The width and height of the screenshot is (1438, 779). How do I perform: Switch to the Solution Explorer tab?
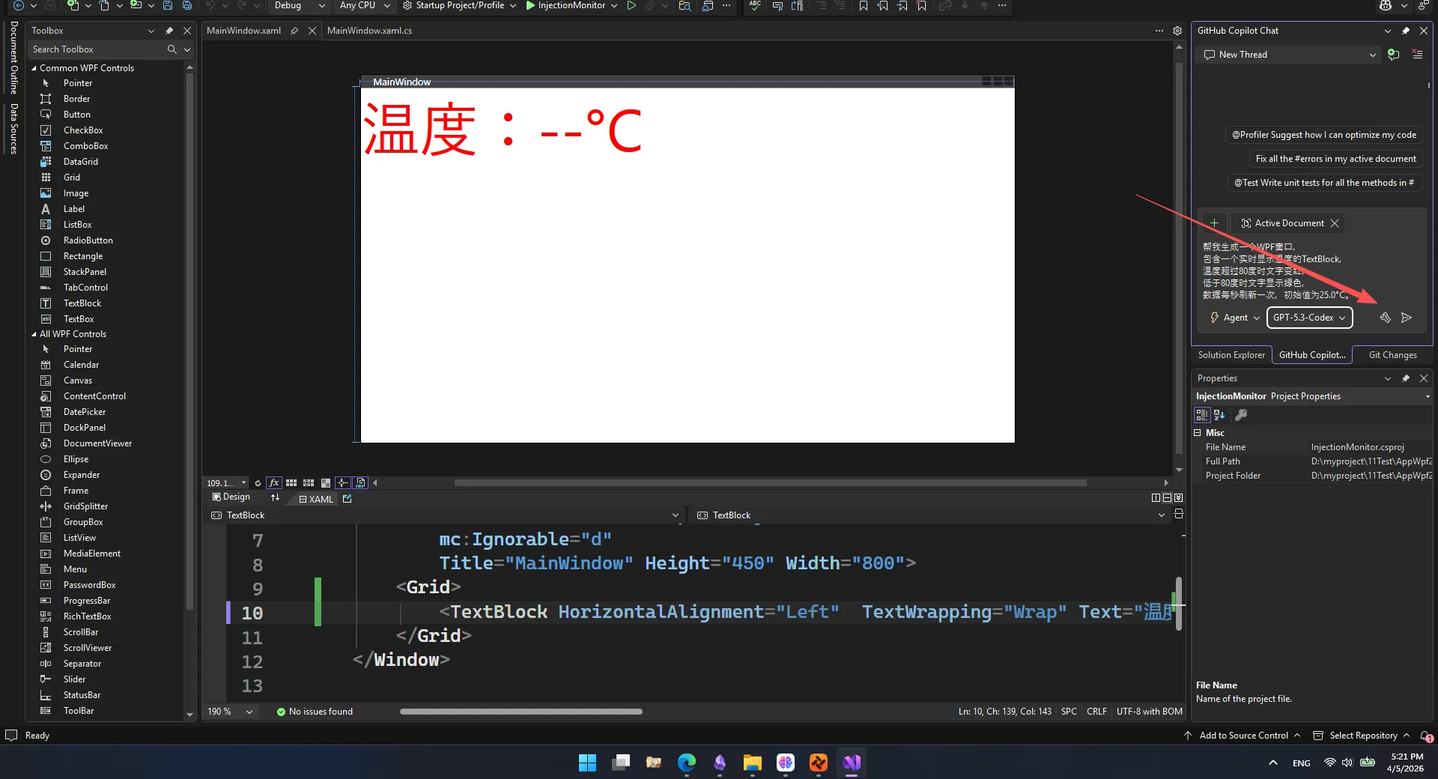(x=1231, y=355)
